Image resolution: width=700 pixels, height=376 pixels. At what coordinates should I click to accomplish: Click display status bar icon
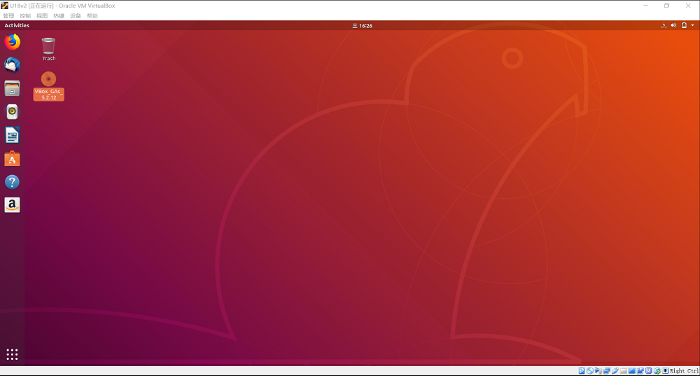pos(631,370)
